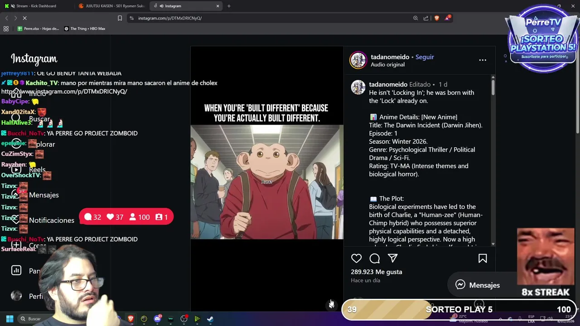This screenshot has height=326, width=580.
Task: Click the monkey anime meme video
Action: (x=267, y=182)
